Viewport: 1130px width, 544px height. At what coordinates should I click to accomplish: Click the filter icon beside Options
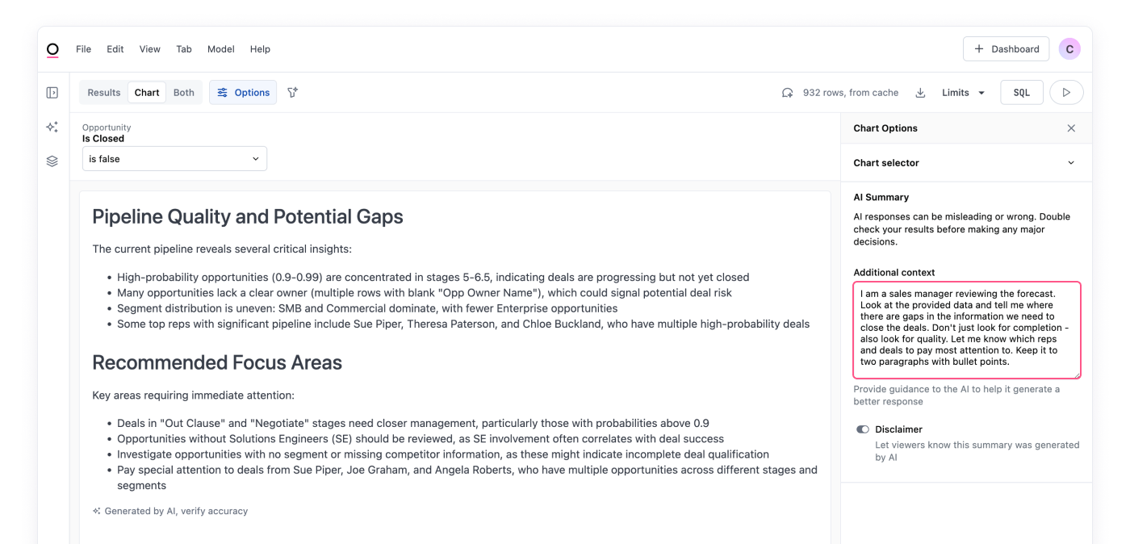click(x=293, y=93)
